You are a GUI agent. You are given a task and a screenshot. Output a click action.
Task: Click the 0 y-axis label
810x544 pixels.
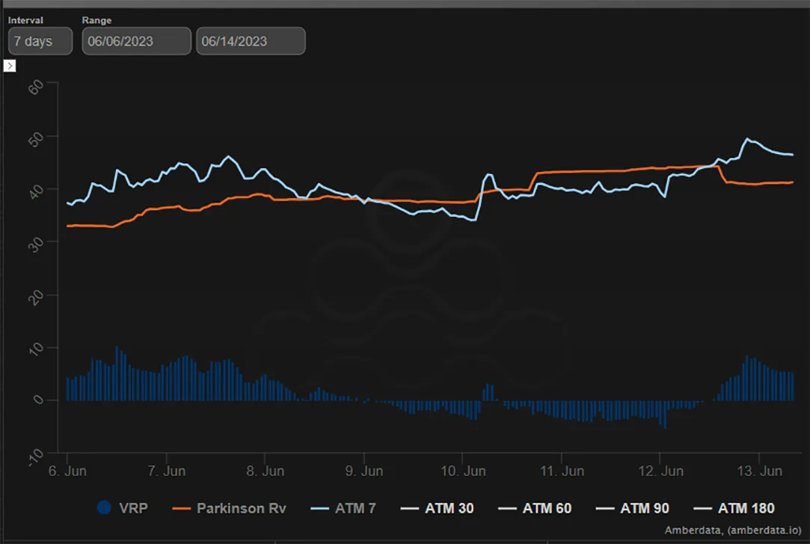pos(38,400)
